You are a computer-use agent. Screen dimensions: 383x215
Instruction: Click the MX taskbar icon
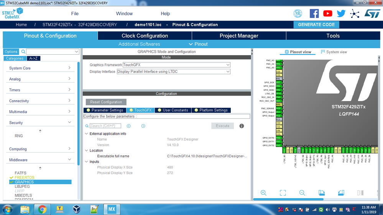pyautogui.click(x=112, y=209)
